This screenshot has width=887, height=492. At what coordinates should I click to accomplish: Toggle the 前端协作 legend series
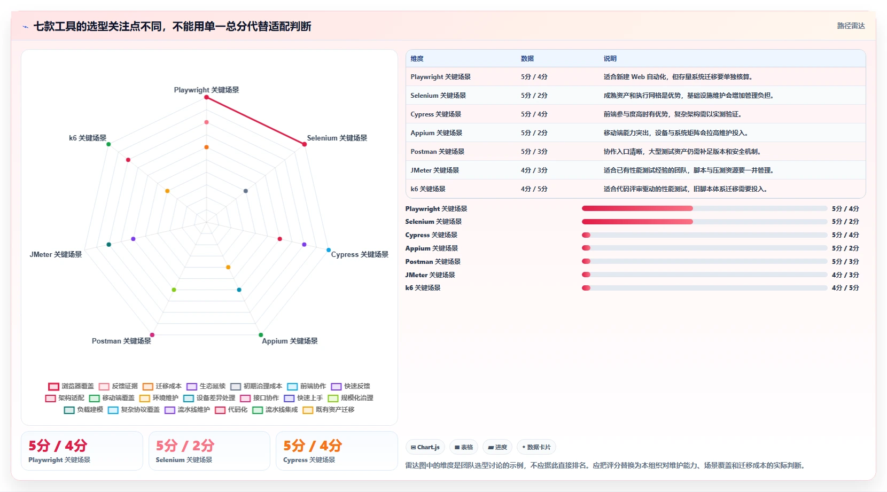coord(306,386)
